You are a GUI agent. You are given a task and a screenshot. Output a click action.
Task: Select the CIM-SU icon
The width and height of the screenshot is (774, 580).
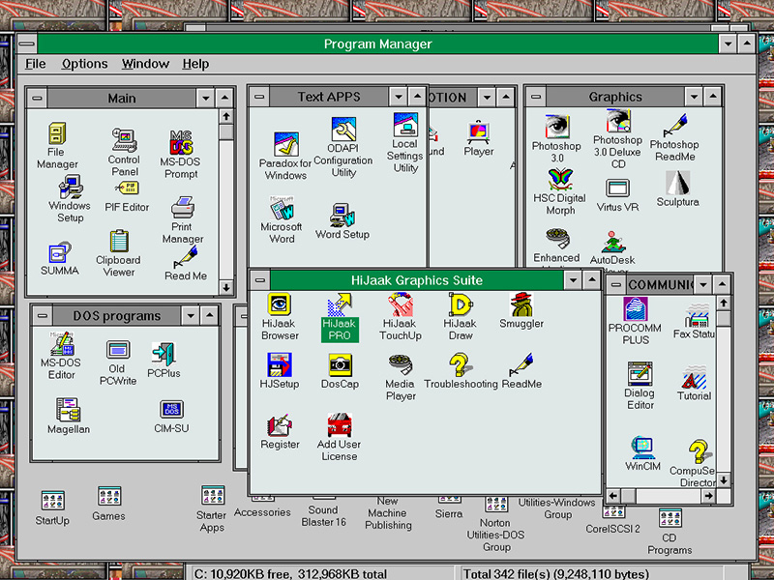pyautogui.click(x=171, y=409)
